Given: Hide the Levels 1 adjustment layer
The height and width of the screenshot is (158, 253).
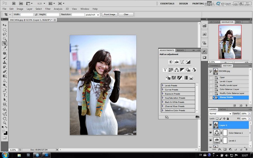Looking at the screenshot, I should click(x=210, y=140).
